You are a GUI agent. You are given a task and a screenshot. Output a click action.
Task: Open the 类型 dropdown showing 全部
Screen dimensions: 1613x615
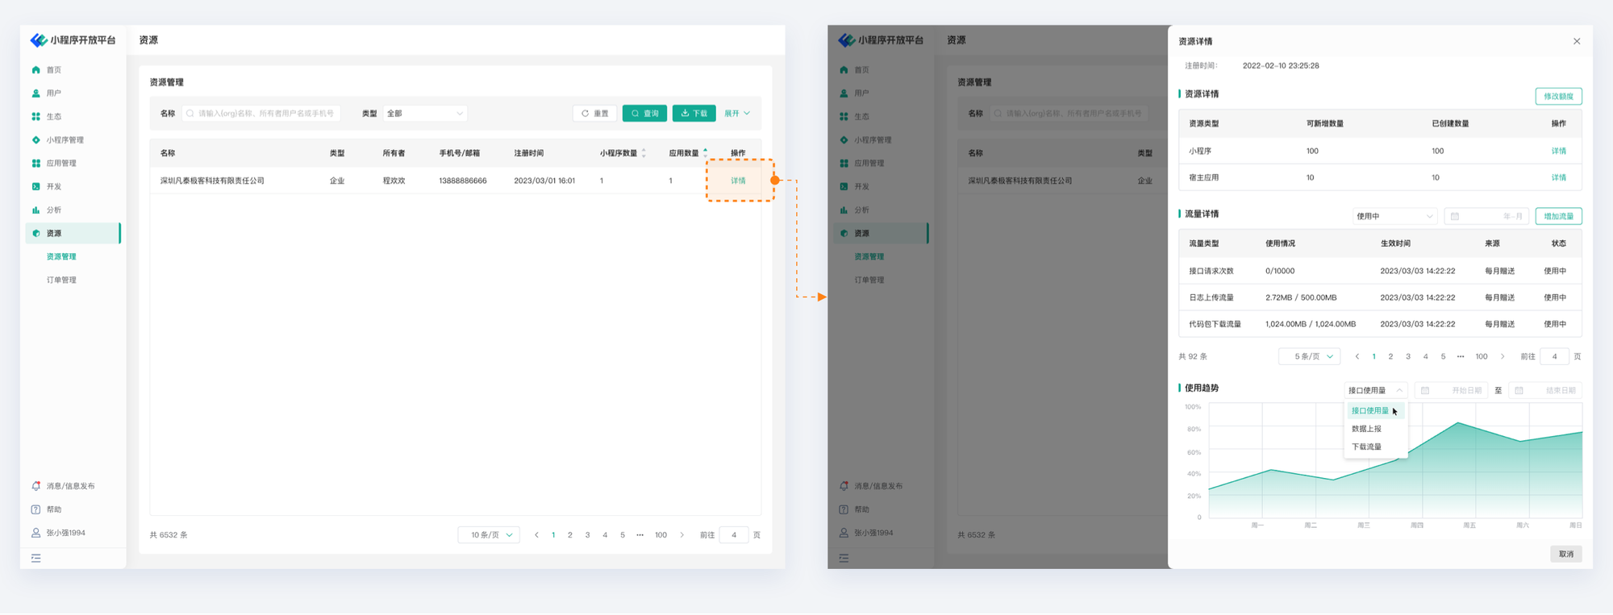pos(425,114)
